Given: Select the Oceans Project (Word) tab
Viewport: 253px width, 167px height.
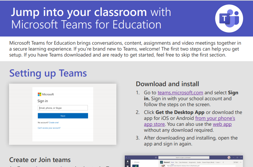Looking at the screenshot, I should pos(208,162).
